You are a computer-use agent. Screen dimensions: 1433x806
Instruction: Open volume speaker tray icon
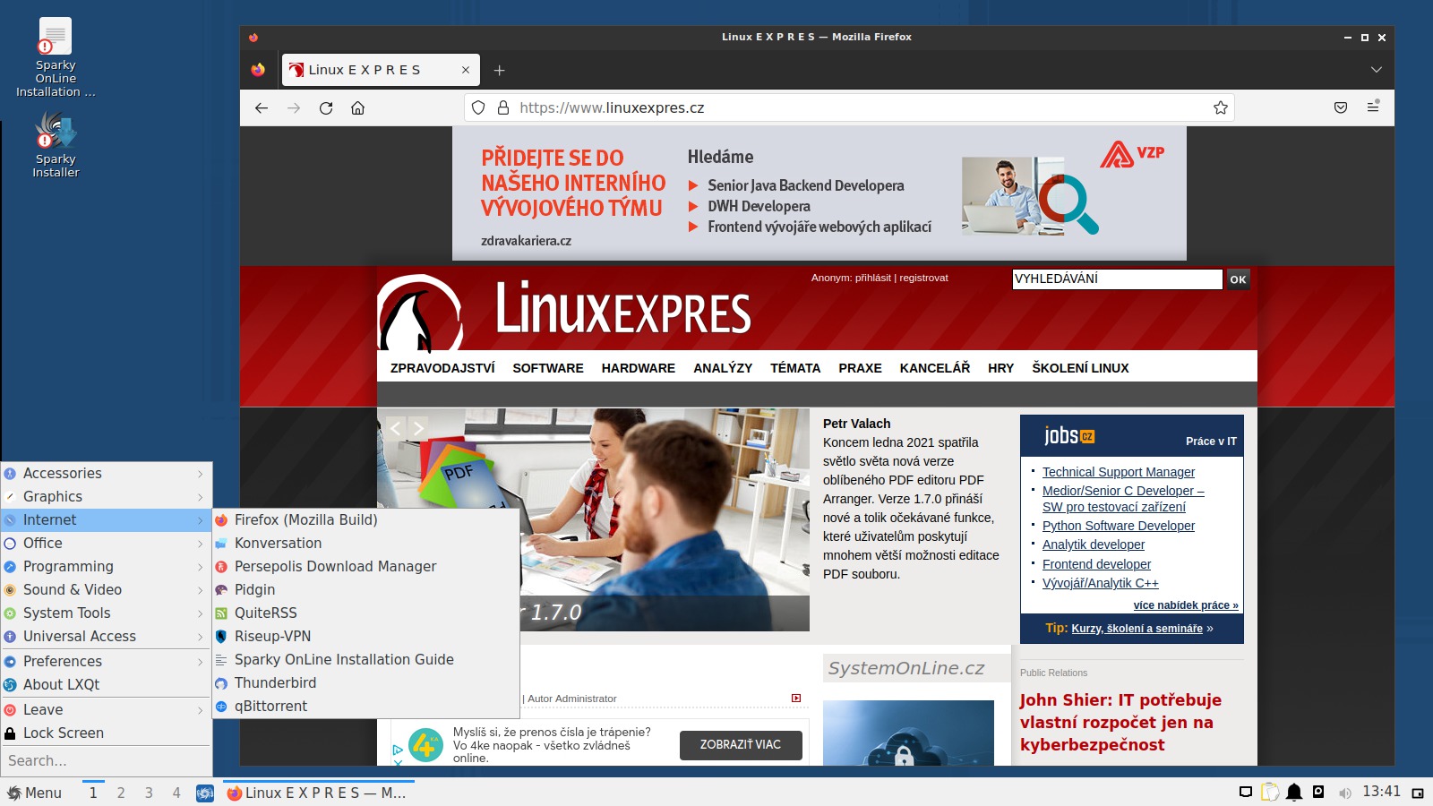tap(1344, 793)
